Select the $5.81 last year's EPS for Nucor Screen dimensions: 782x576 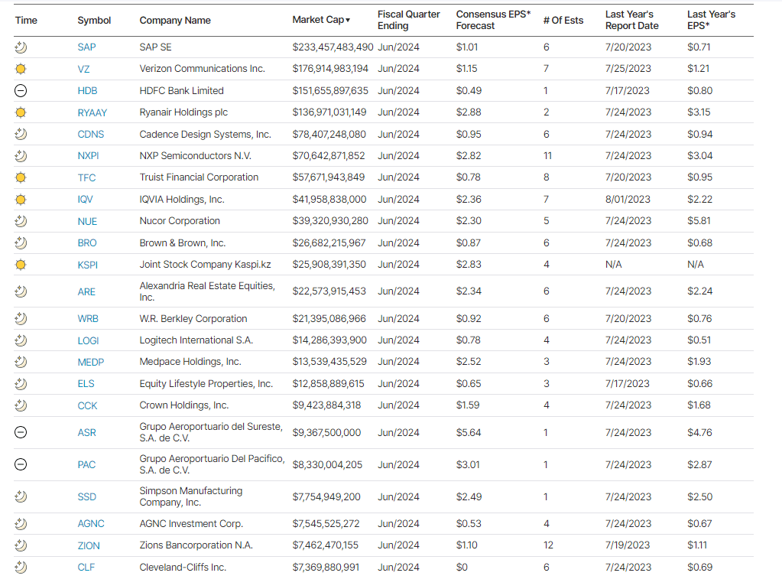pos(699,221)
